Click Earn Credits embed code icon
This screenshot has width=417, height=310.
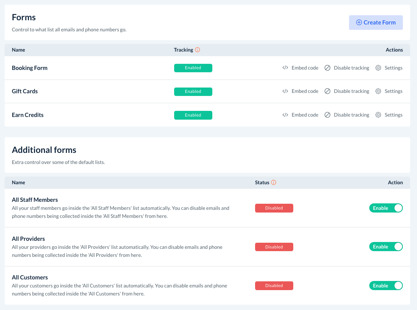285,115
